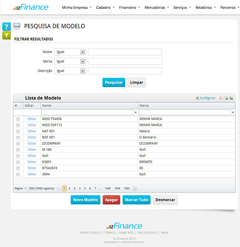
Task: Click the Marca column filter funnel
Action: (233, 112)
